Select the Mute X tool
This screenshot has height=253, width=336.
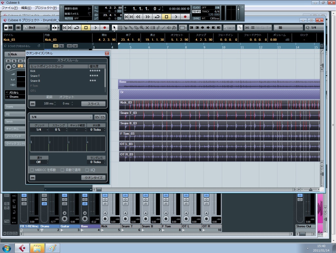[x=147, y=28]
